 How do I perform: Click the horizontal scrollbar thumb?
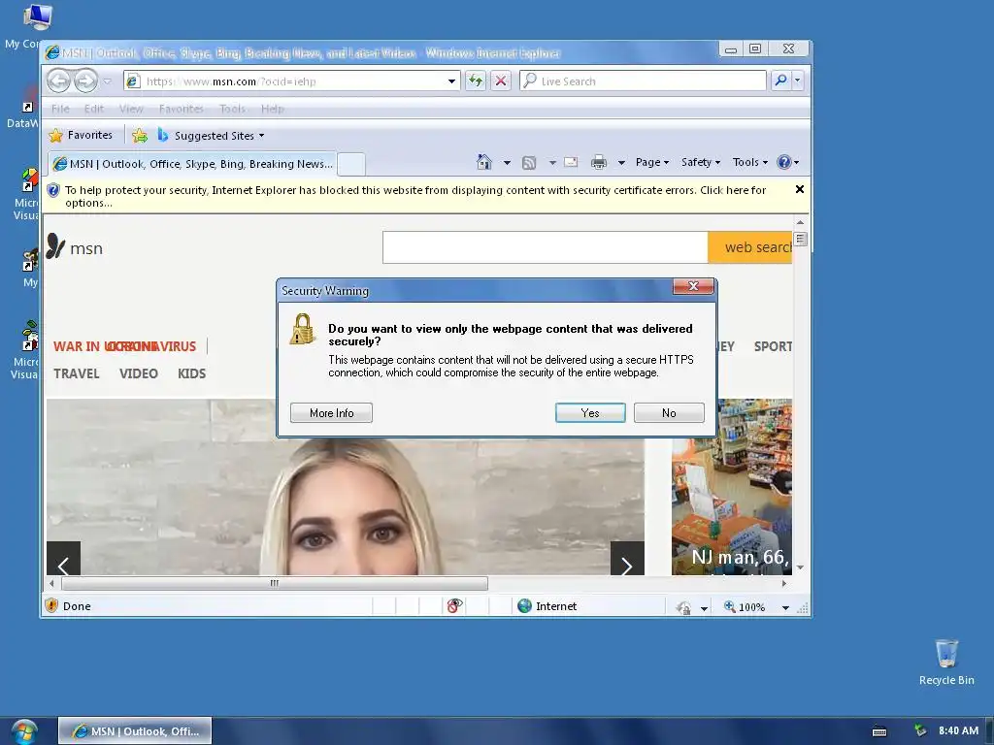click(x=275, y=583)
